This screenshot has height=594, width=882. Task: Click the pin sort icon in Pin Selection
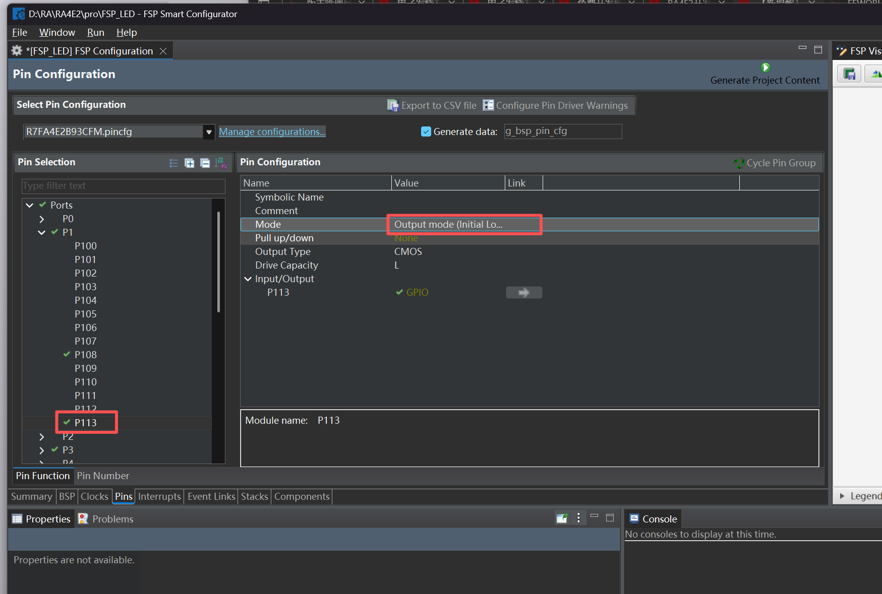coord(221,163)
